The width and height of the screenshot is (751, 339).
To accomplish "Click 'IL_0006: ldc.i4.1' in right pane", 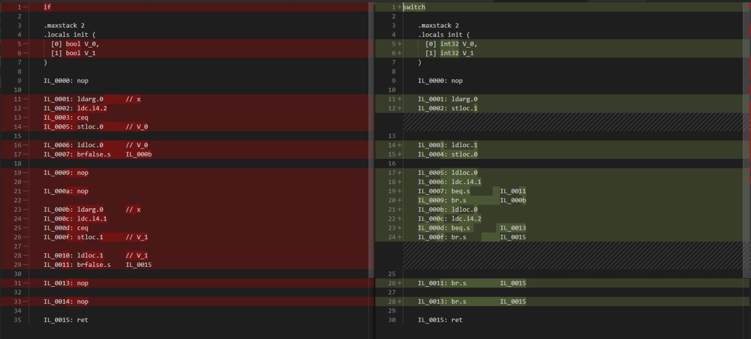I will pyautogui.click(x=449, y=182).
